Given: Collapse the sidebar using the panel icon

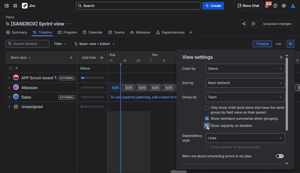Looking at the screenshot, I should click(7, 6).
